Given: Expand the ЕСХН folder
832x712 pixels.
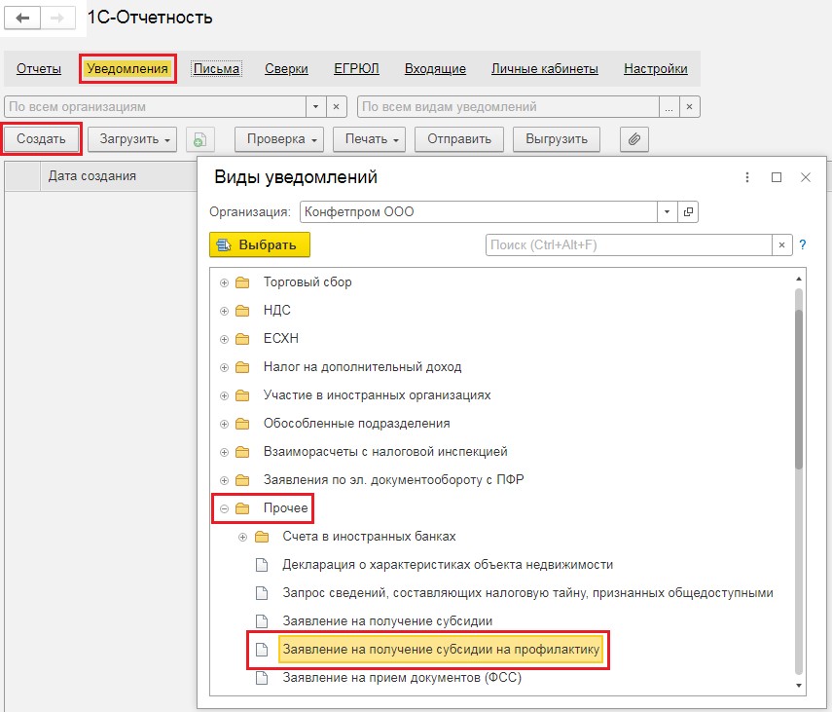Looking at the screenshot, I should [224, 339].
